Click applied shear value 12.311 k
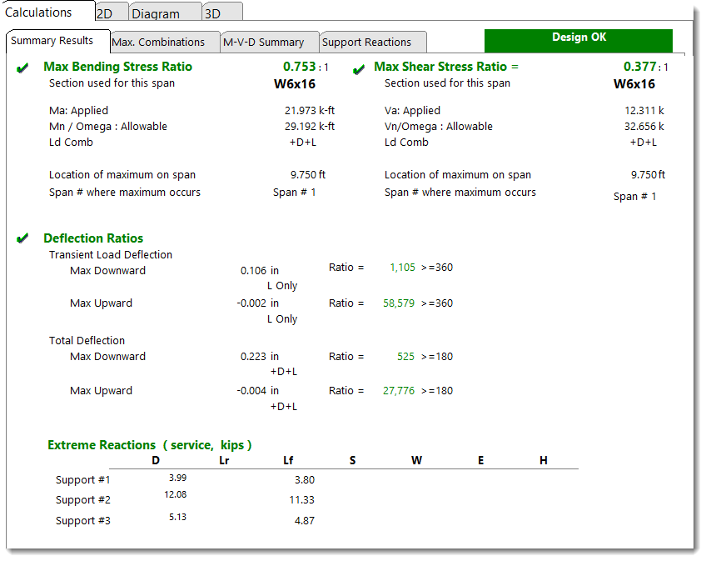Screen dimensions: 706x561 [644, 111]
